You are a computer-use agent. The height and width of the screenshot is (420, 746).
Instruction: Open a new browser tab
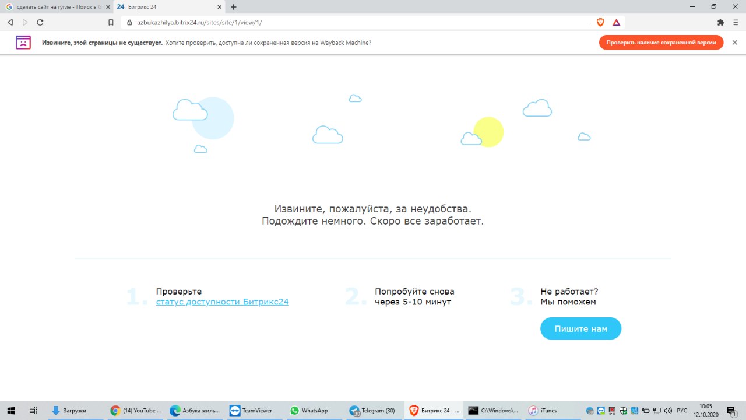pyautogui.click(x=234, y=7)
